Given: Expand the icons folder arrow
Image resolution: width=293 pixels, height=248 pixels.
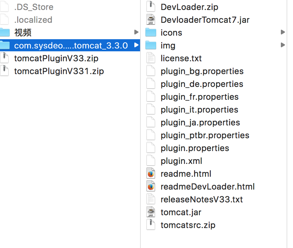Looking at the screenshot, I should [283, 32].
